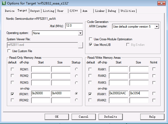
Task: Toggle the IROM1 default checkbox
Action: click(12, 94)
